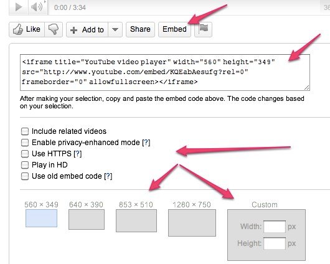Dislike the video with thumbs down icon

(54, 29)
